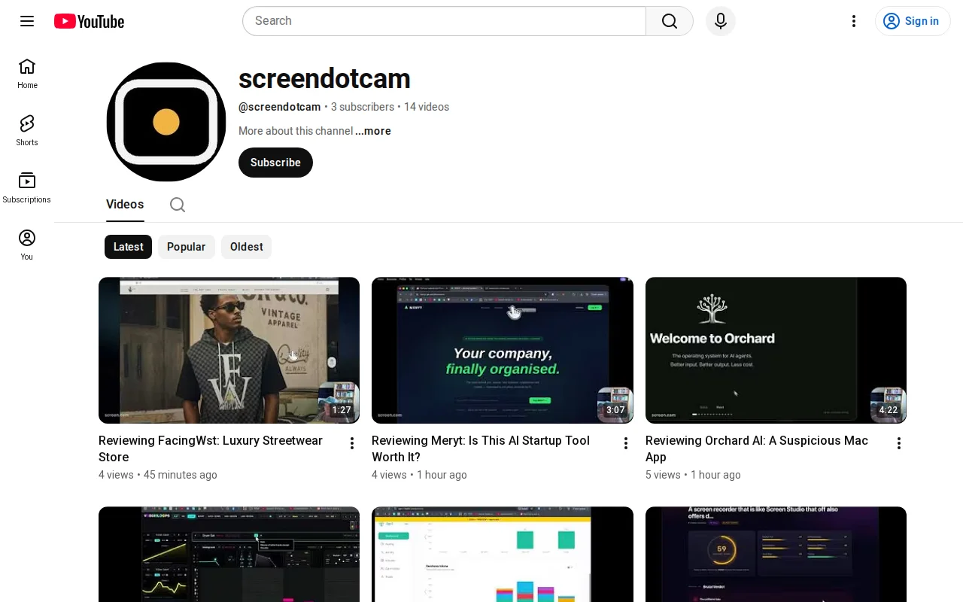The image size is (963, 602).
Task: Open title Reviewing Meryt: Is This AI Startup
Action: [x=481, y=448]
